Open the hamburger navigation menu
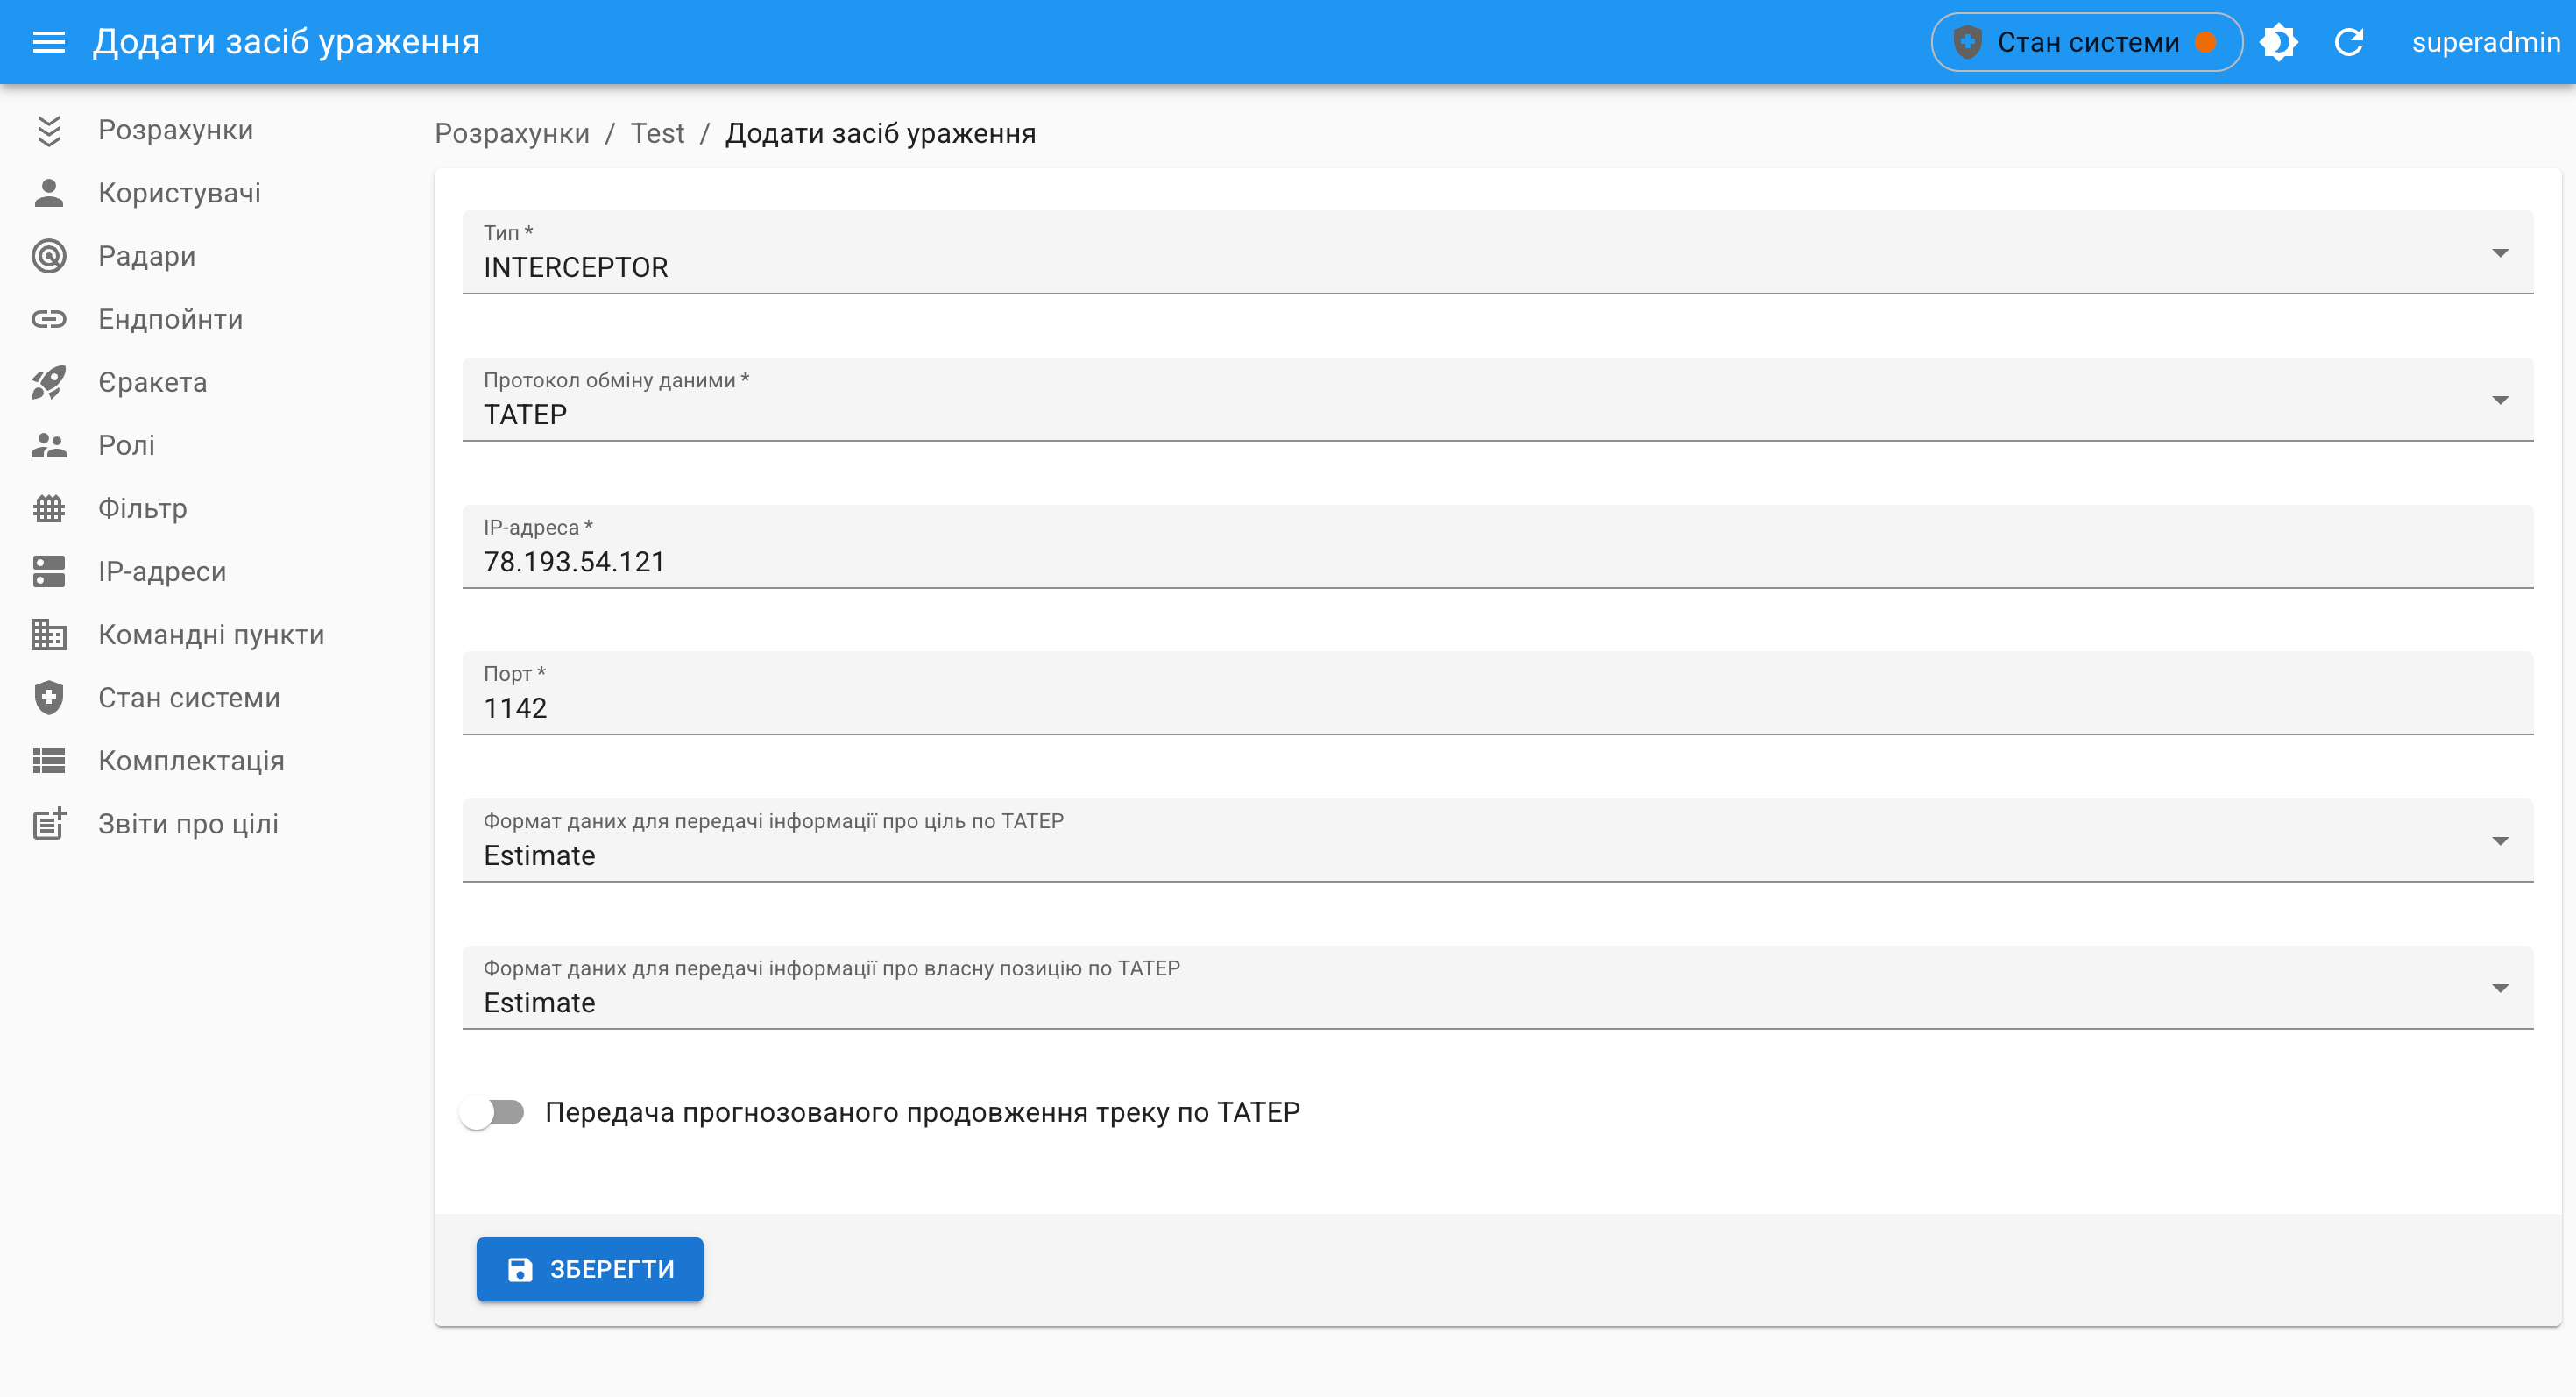Image resolution: width=2576 pixels, height=1397 pixels. (x=48, y=42)
